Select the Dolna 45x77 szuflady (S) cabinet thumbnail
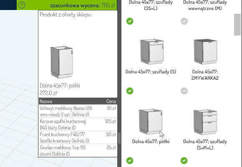242x167 pixels. click(152, 51)
